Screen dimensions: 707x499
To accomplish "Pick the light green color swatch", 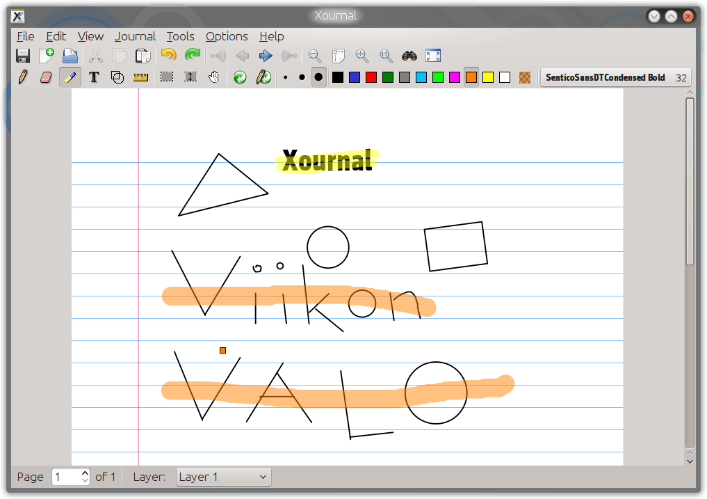I will (x=438, y=78).
